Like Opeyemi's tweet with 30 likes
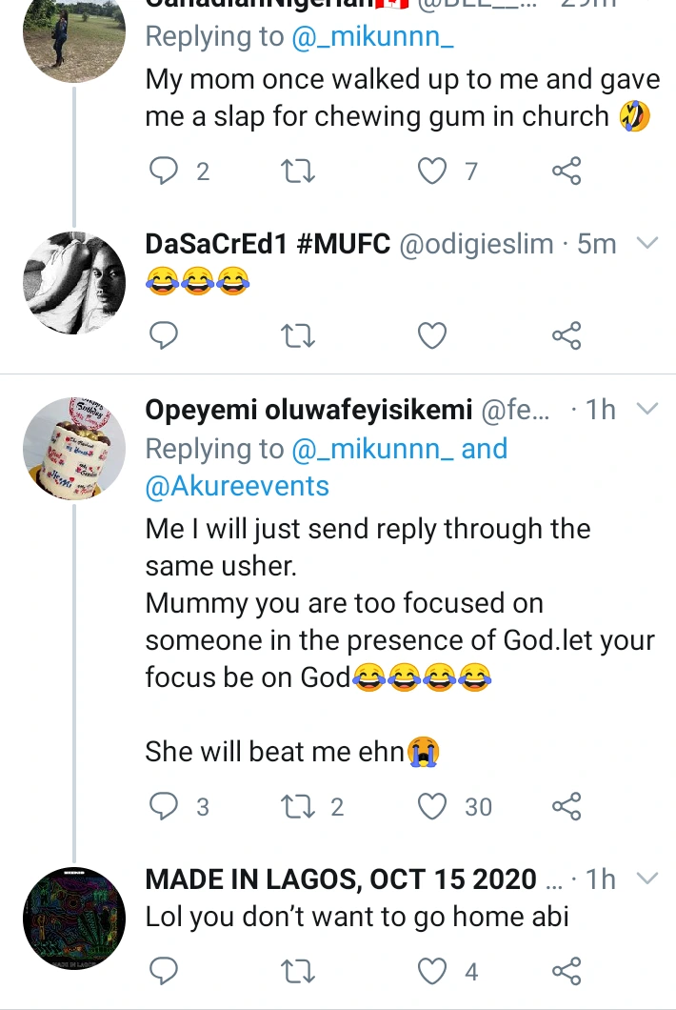The image size is (676, 1010). 433,807
